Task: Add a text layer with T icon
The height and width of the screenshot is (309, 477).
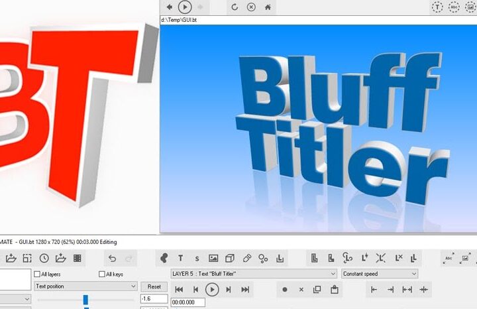Action: (180, 258)
